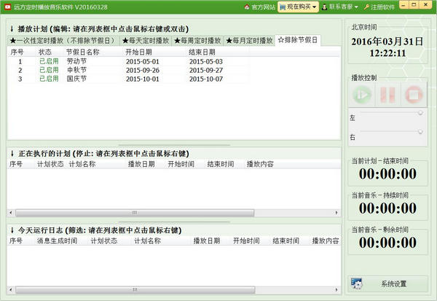Click the red stop button
Viewport: 437px width, 301px height.
tap(413, 95)
